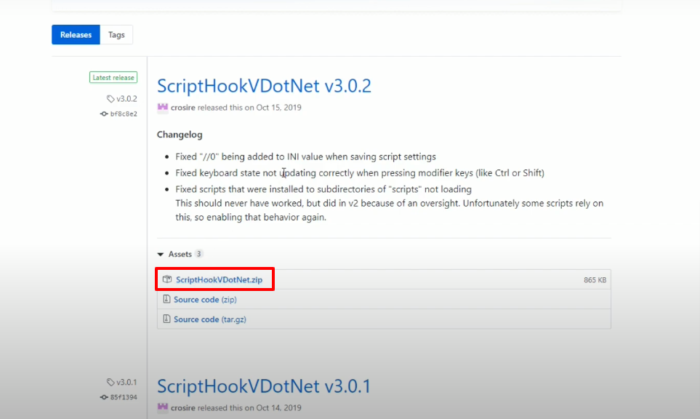The image size is (700, 419).
Task: Open the ScriptHookVDotNet v3.0.1 release title
Action: (264, 386)
